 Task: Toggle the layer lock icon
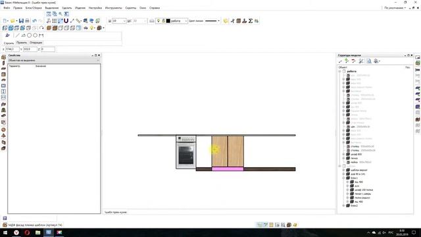point(163,20)
